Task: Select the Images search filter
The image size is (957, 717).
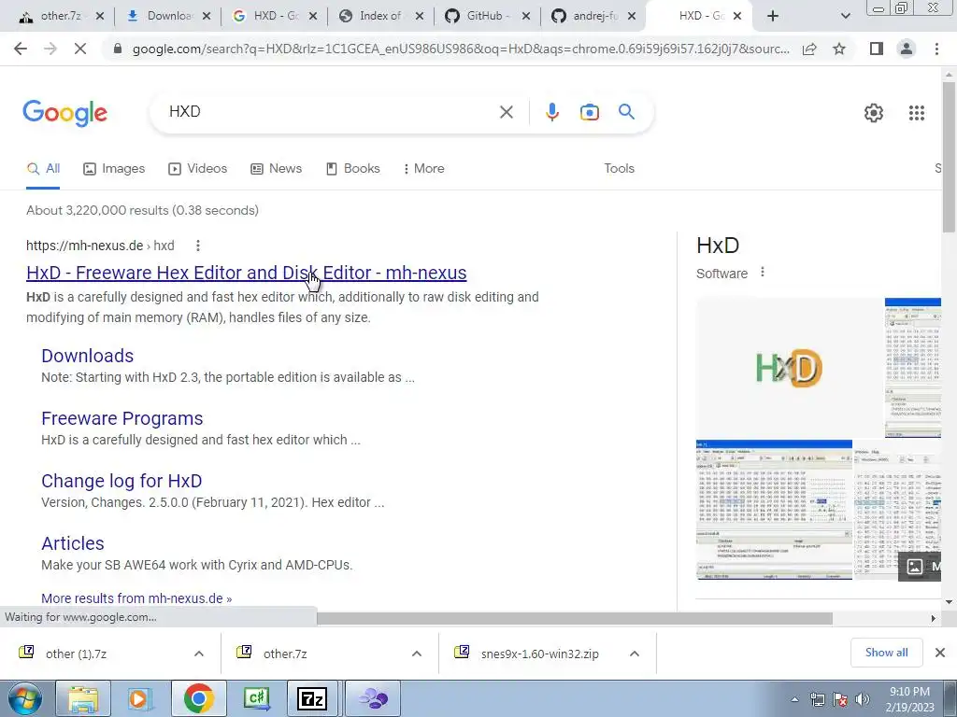Action: (114, 169)
